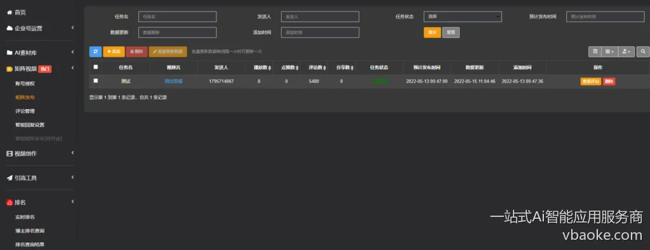Click the green task status in the 测试 row
Image resolution: width=650 pixels, height=250 pixels.
(x=379, y=81)
